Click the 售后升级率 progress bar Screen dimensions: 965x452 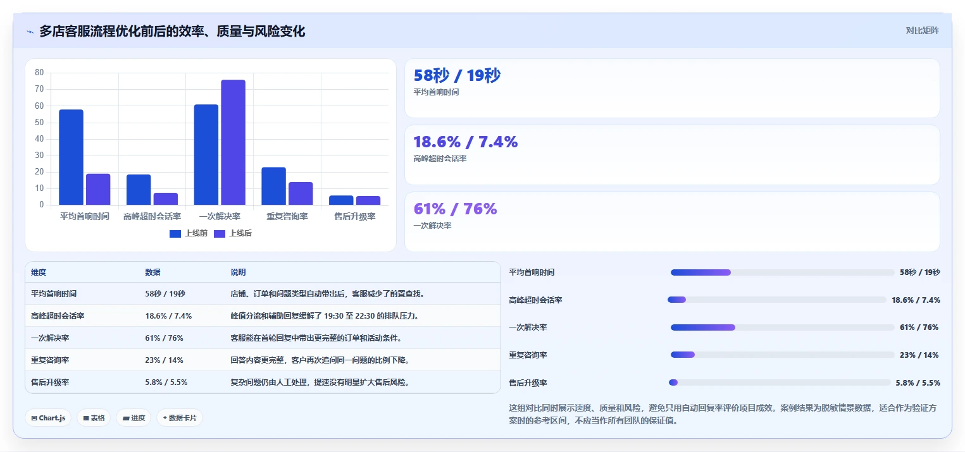(780, 382)
